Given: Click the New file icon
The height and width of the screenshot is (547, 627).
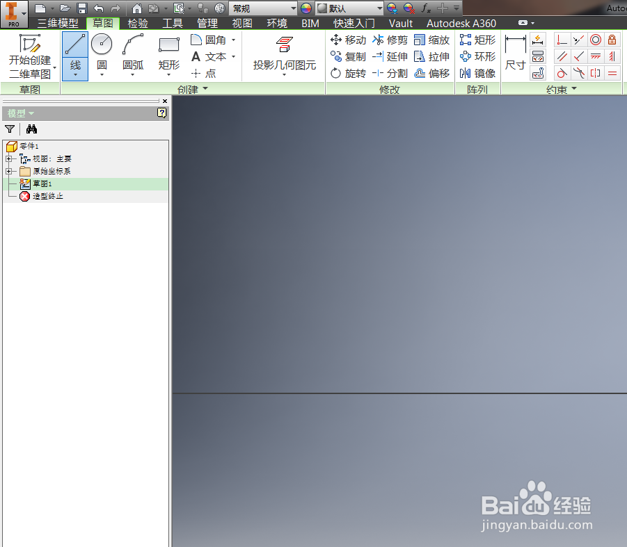Looking at the screenshot, I should pyautogui.click(x=40, y=8).
